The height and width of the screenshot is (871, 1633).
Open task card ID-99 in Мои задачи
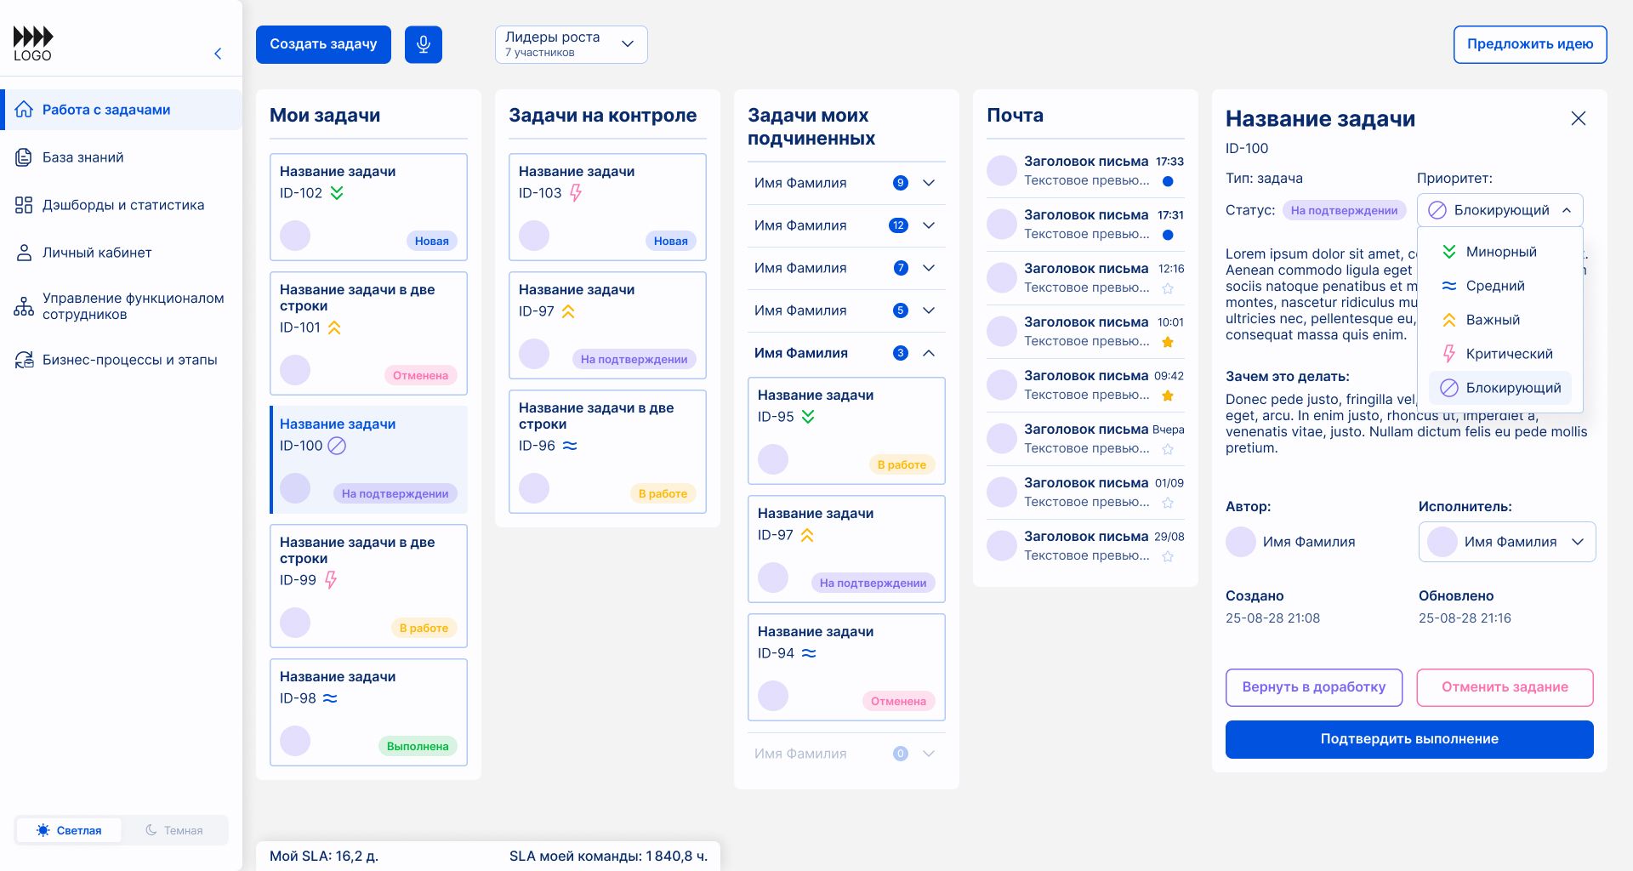coord(368,586)
